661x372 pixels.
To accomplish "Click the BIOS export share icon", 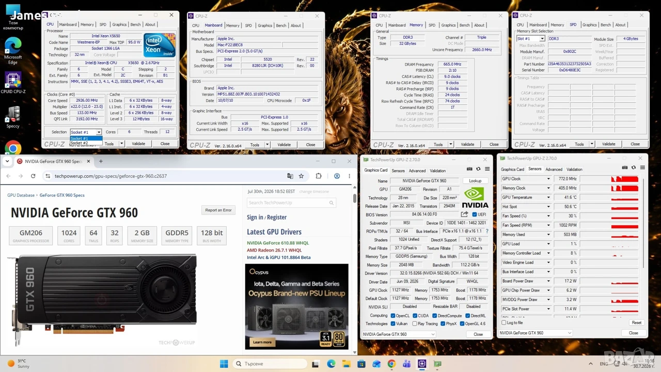I will coord(464,214).
